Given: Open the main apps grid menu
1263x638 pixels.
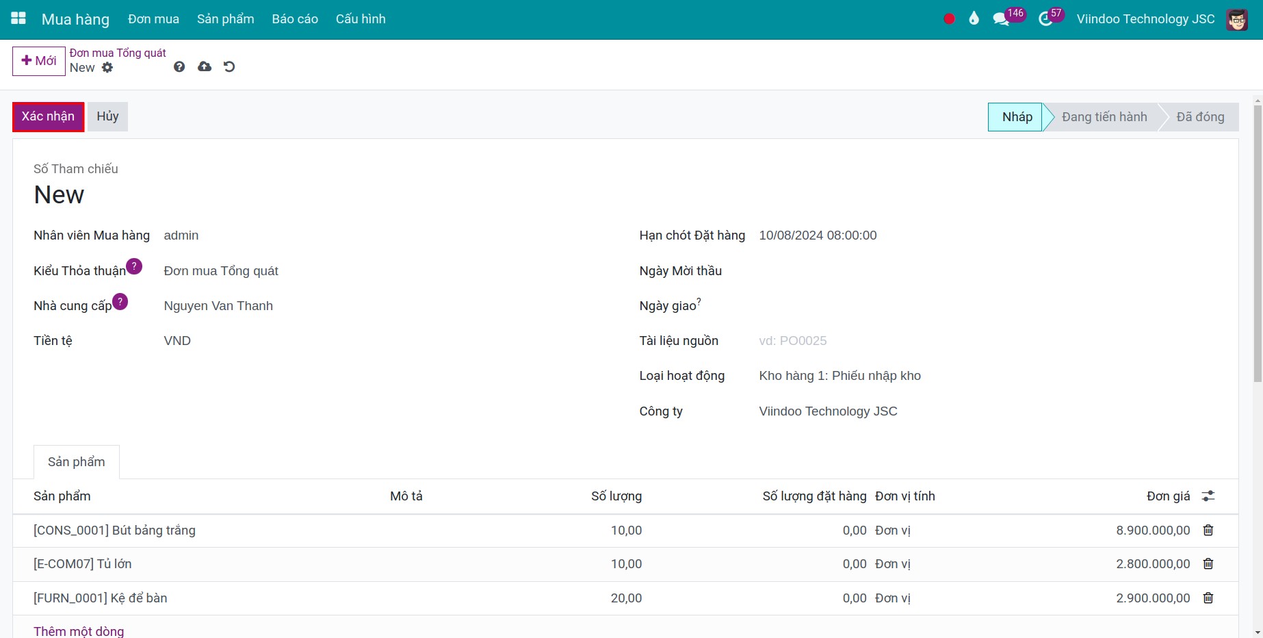Looking at the screenshot, I should [x=18, y=18].
